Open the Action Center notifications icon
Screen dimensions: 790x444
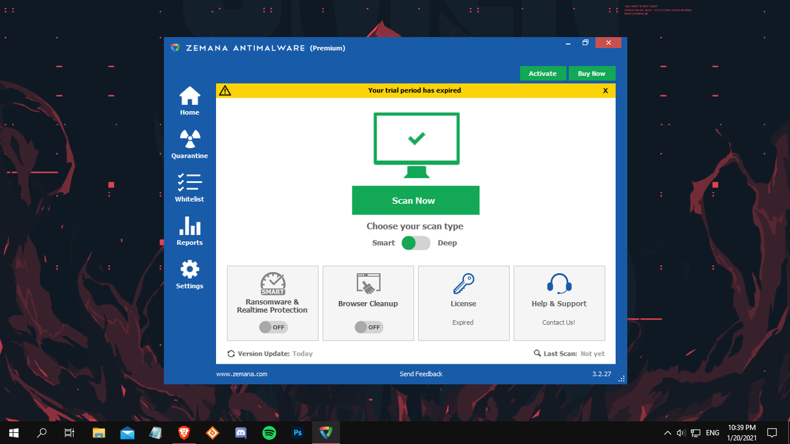coord(772,433)
